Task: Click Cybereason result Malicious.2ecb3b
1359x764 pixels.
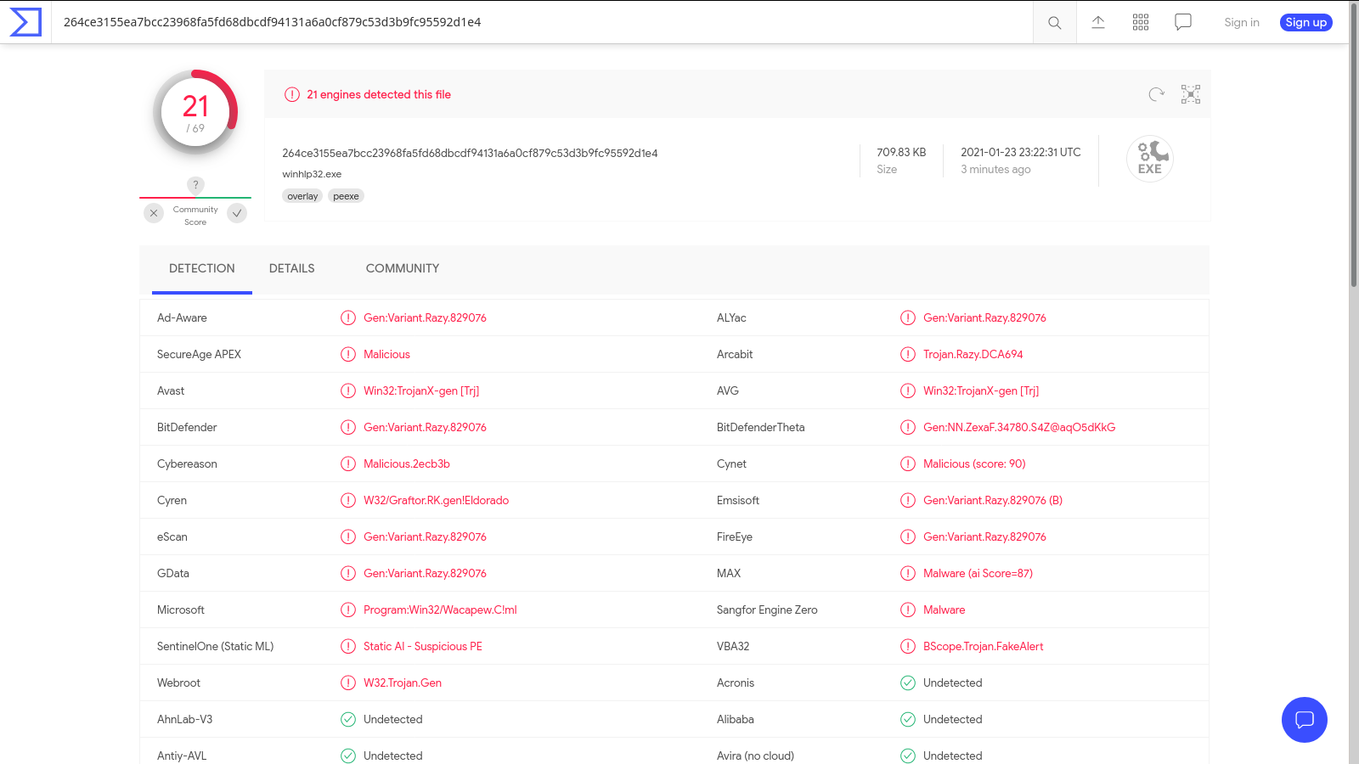Action: (407, 463)
